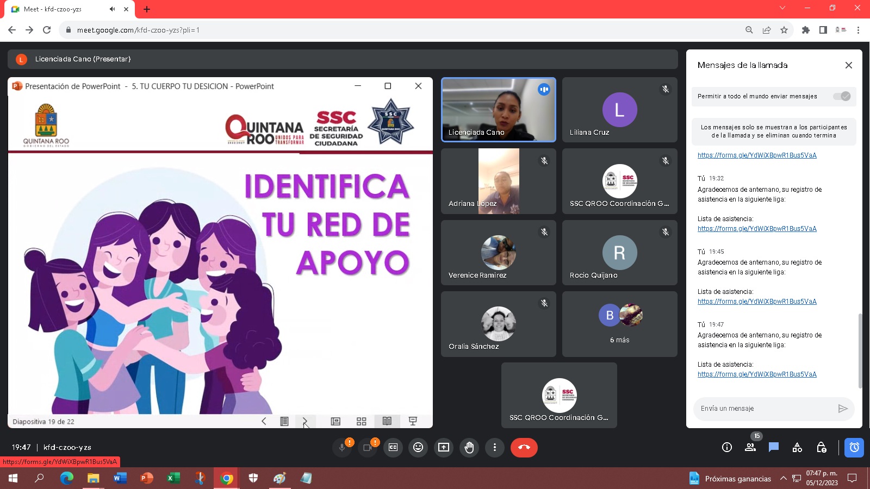This screenshot has height=489, width=870.
Task: Open the forms.gle link under 19:45 message
Action: (757, 302)
